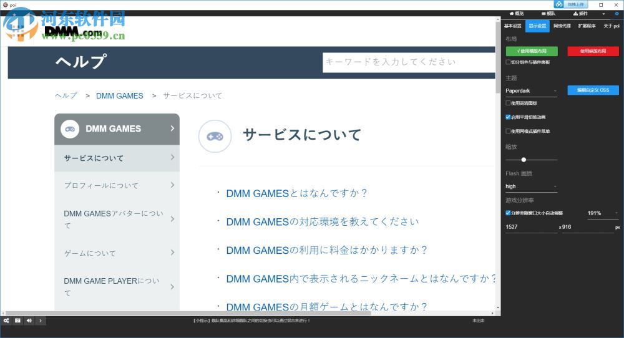Open the Paperdark theme dropdown

coord(531,90)
